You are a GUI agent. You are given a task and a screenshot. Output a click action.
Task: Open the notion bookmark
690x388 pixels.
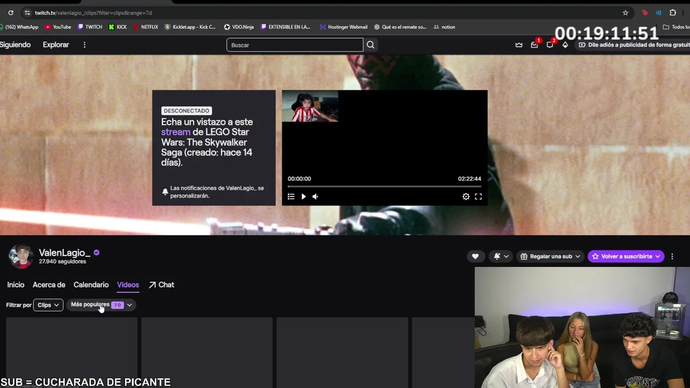[x=444, y=27]
